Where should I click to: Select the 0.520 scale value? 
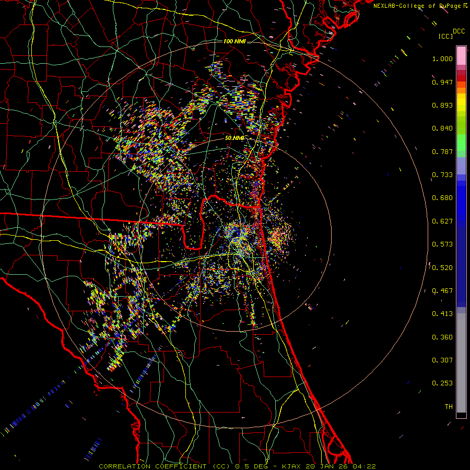point(442,268)
